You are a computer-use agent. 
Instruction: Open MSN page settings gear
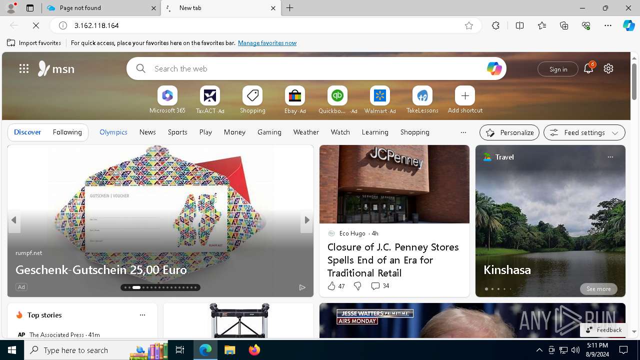[x=608, y=68]
